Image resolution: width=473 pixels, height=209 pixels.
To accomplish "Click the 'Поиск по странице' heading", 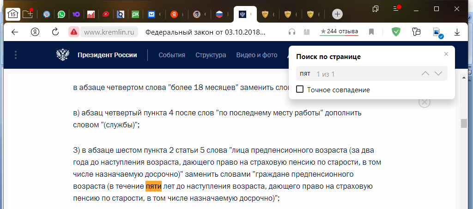I will coord(328,57).
